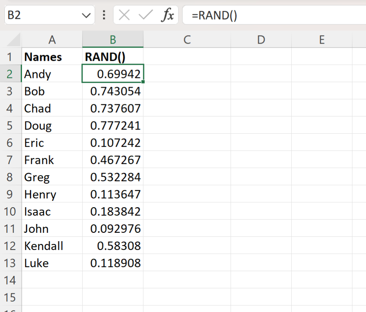The height and width of the screenshot is (312, 366).
Task: Select the cell containing Andy
Action: click(x=52, y=74)
